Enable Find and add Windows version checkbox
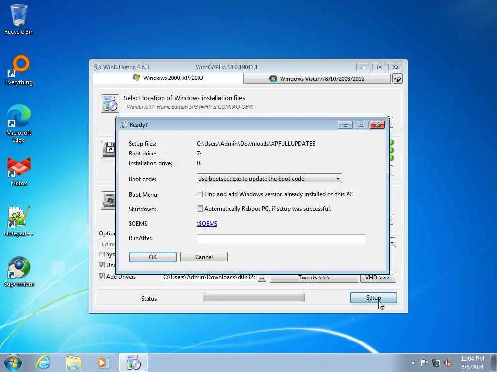This screenshot has width=497, height=372. (199, 194)
